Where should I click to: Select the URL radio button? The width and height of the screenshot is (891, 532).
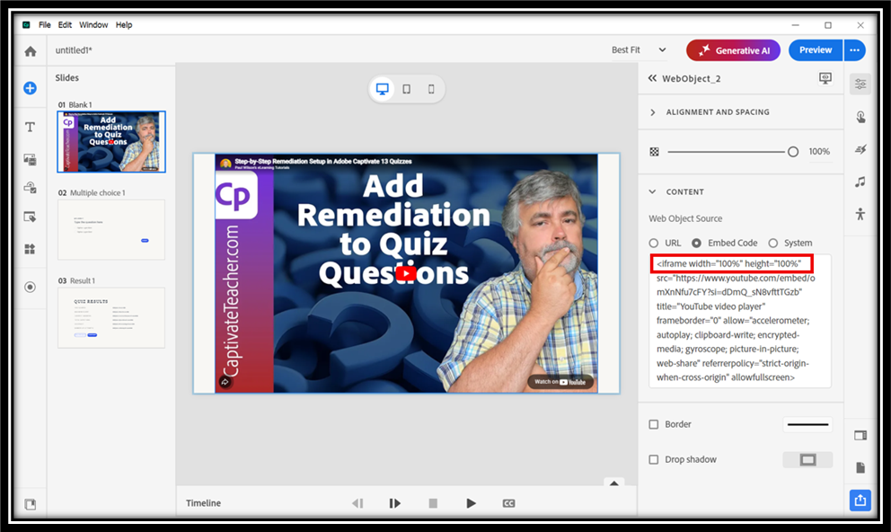(654, 244)
